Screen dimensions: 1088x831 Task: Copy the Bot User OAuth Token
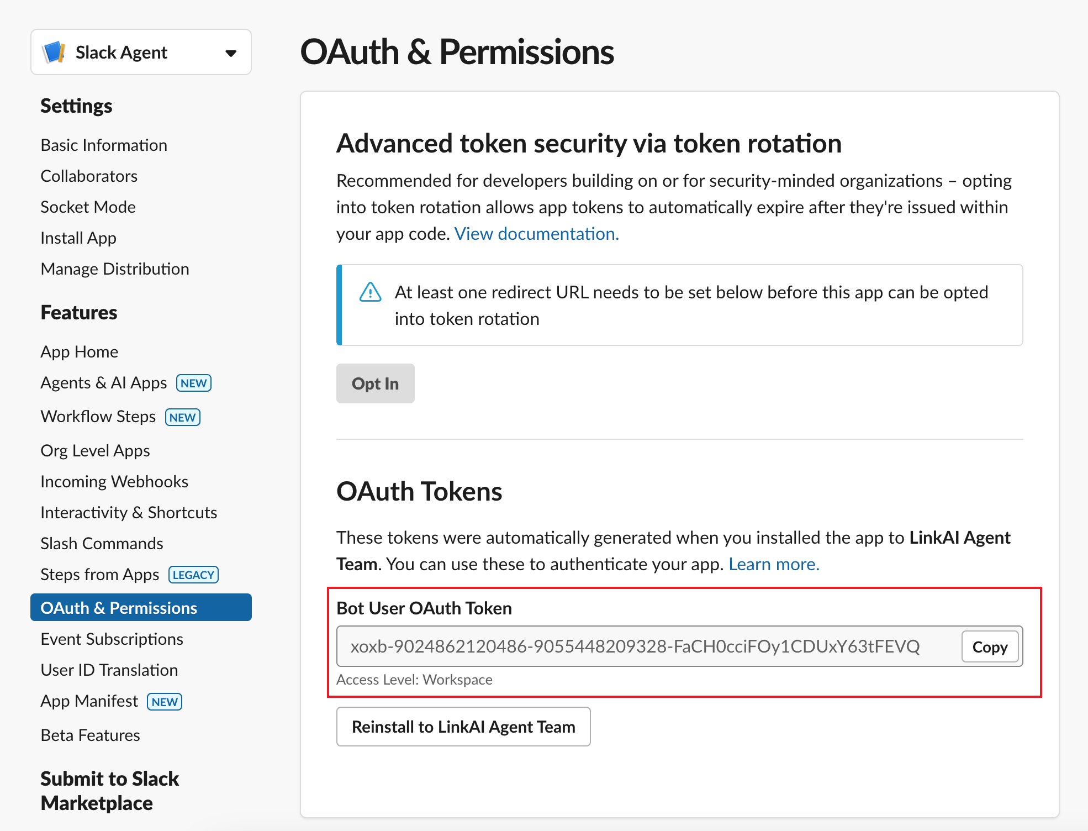pos(990,646)
